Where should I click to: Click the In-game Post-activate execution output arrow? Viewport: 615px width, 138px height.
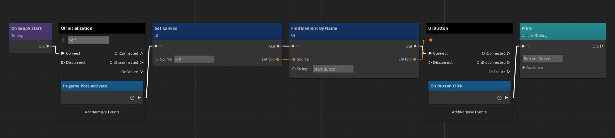click(x=139, y=98)
